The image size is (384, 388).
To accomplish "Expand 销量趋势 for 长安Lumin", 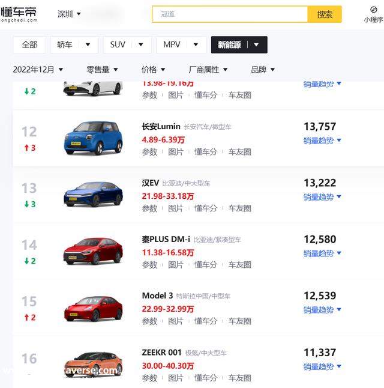I will [x=322, y=141].
